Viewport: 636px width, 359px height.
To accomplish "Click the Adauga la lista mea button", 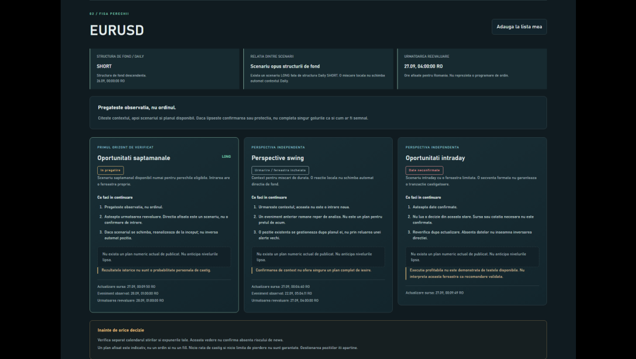I will click(519, 26).
